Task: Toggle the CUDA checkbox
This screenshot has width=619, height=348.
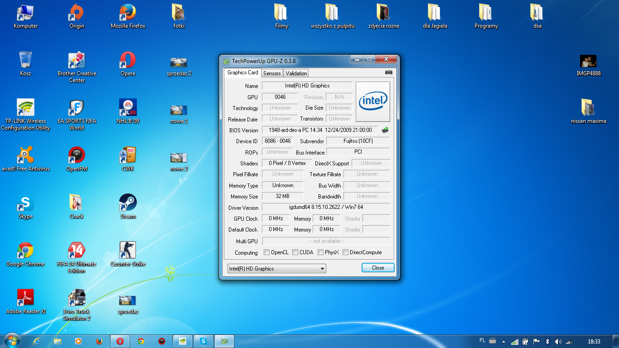Action: 295,252
